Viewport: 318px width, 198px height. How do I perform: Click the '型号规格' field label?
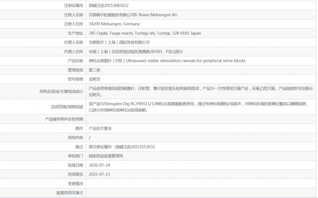coord(76,79)
